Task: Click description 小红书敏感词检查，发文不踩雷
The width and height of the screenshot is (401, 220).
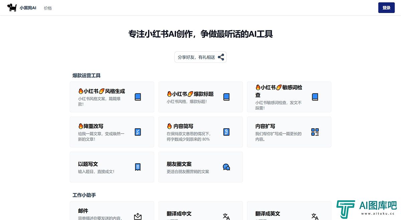Action: pyautogui.click(x=278, y=105)
